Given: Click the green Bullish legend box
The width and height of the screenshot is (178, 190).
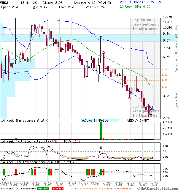Looking at the screenshot, I should point(43,189).
